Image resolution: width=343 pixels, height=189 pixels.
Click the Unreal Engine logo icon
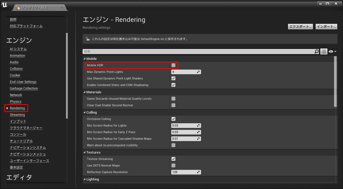click(x=4, y=5)
